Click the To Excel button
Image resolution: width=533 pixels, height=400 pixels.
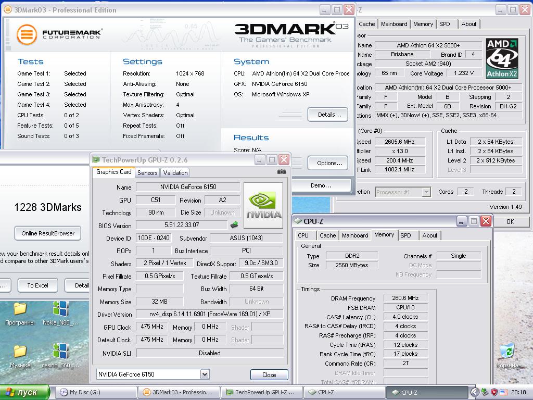point(37,285)
